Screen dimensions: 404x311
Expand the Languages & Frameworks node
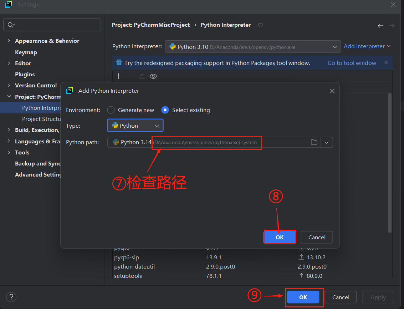point(9,141)
